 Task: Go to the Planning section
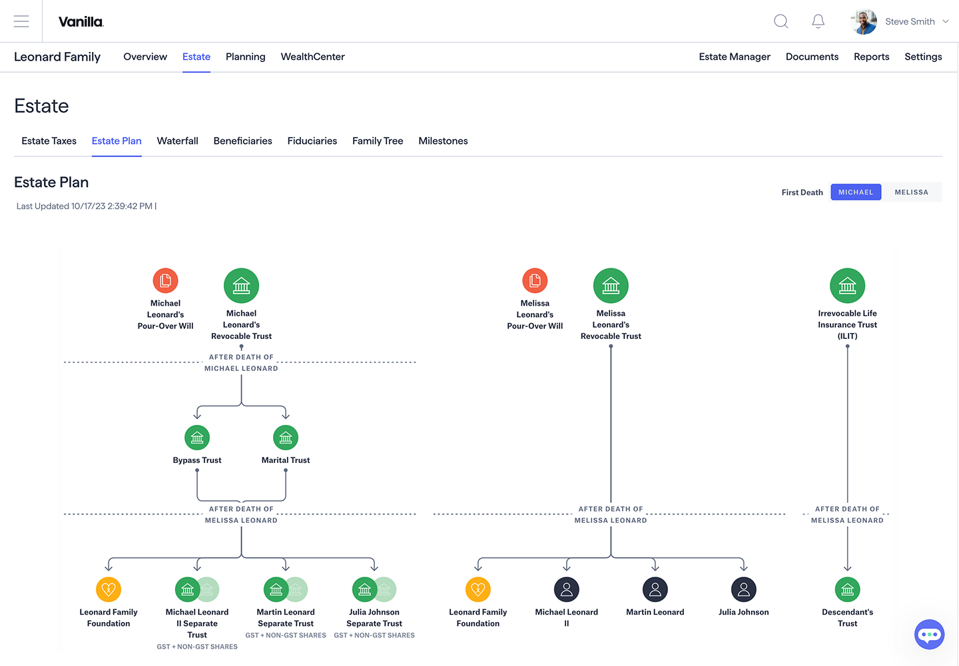[x=245, y=57]
